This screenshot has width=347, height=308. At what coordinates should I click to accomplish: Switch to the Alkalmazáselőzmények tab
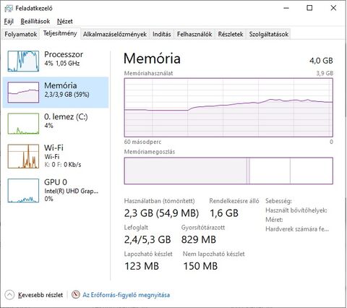pyautogui.click(x=115, y=34)
